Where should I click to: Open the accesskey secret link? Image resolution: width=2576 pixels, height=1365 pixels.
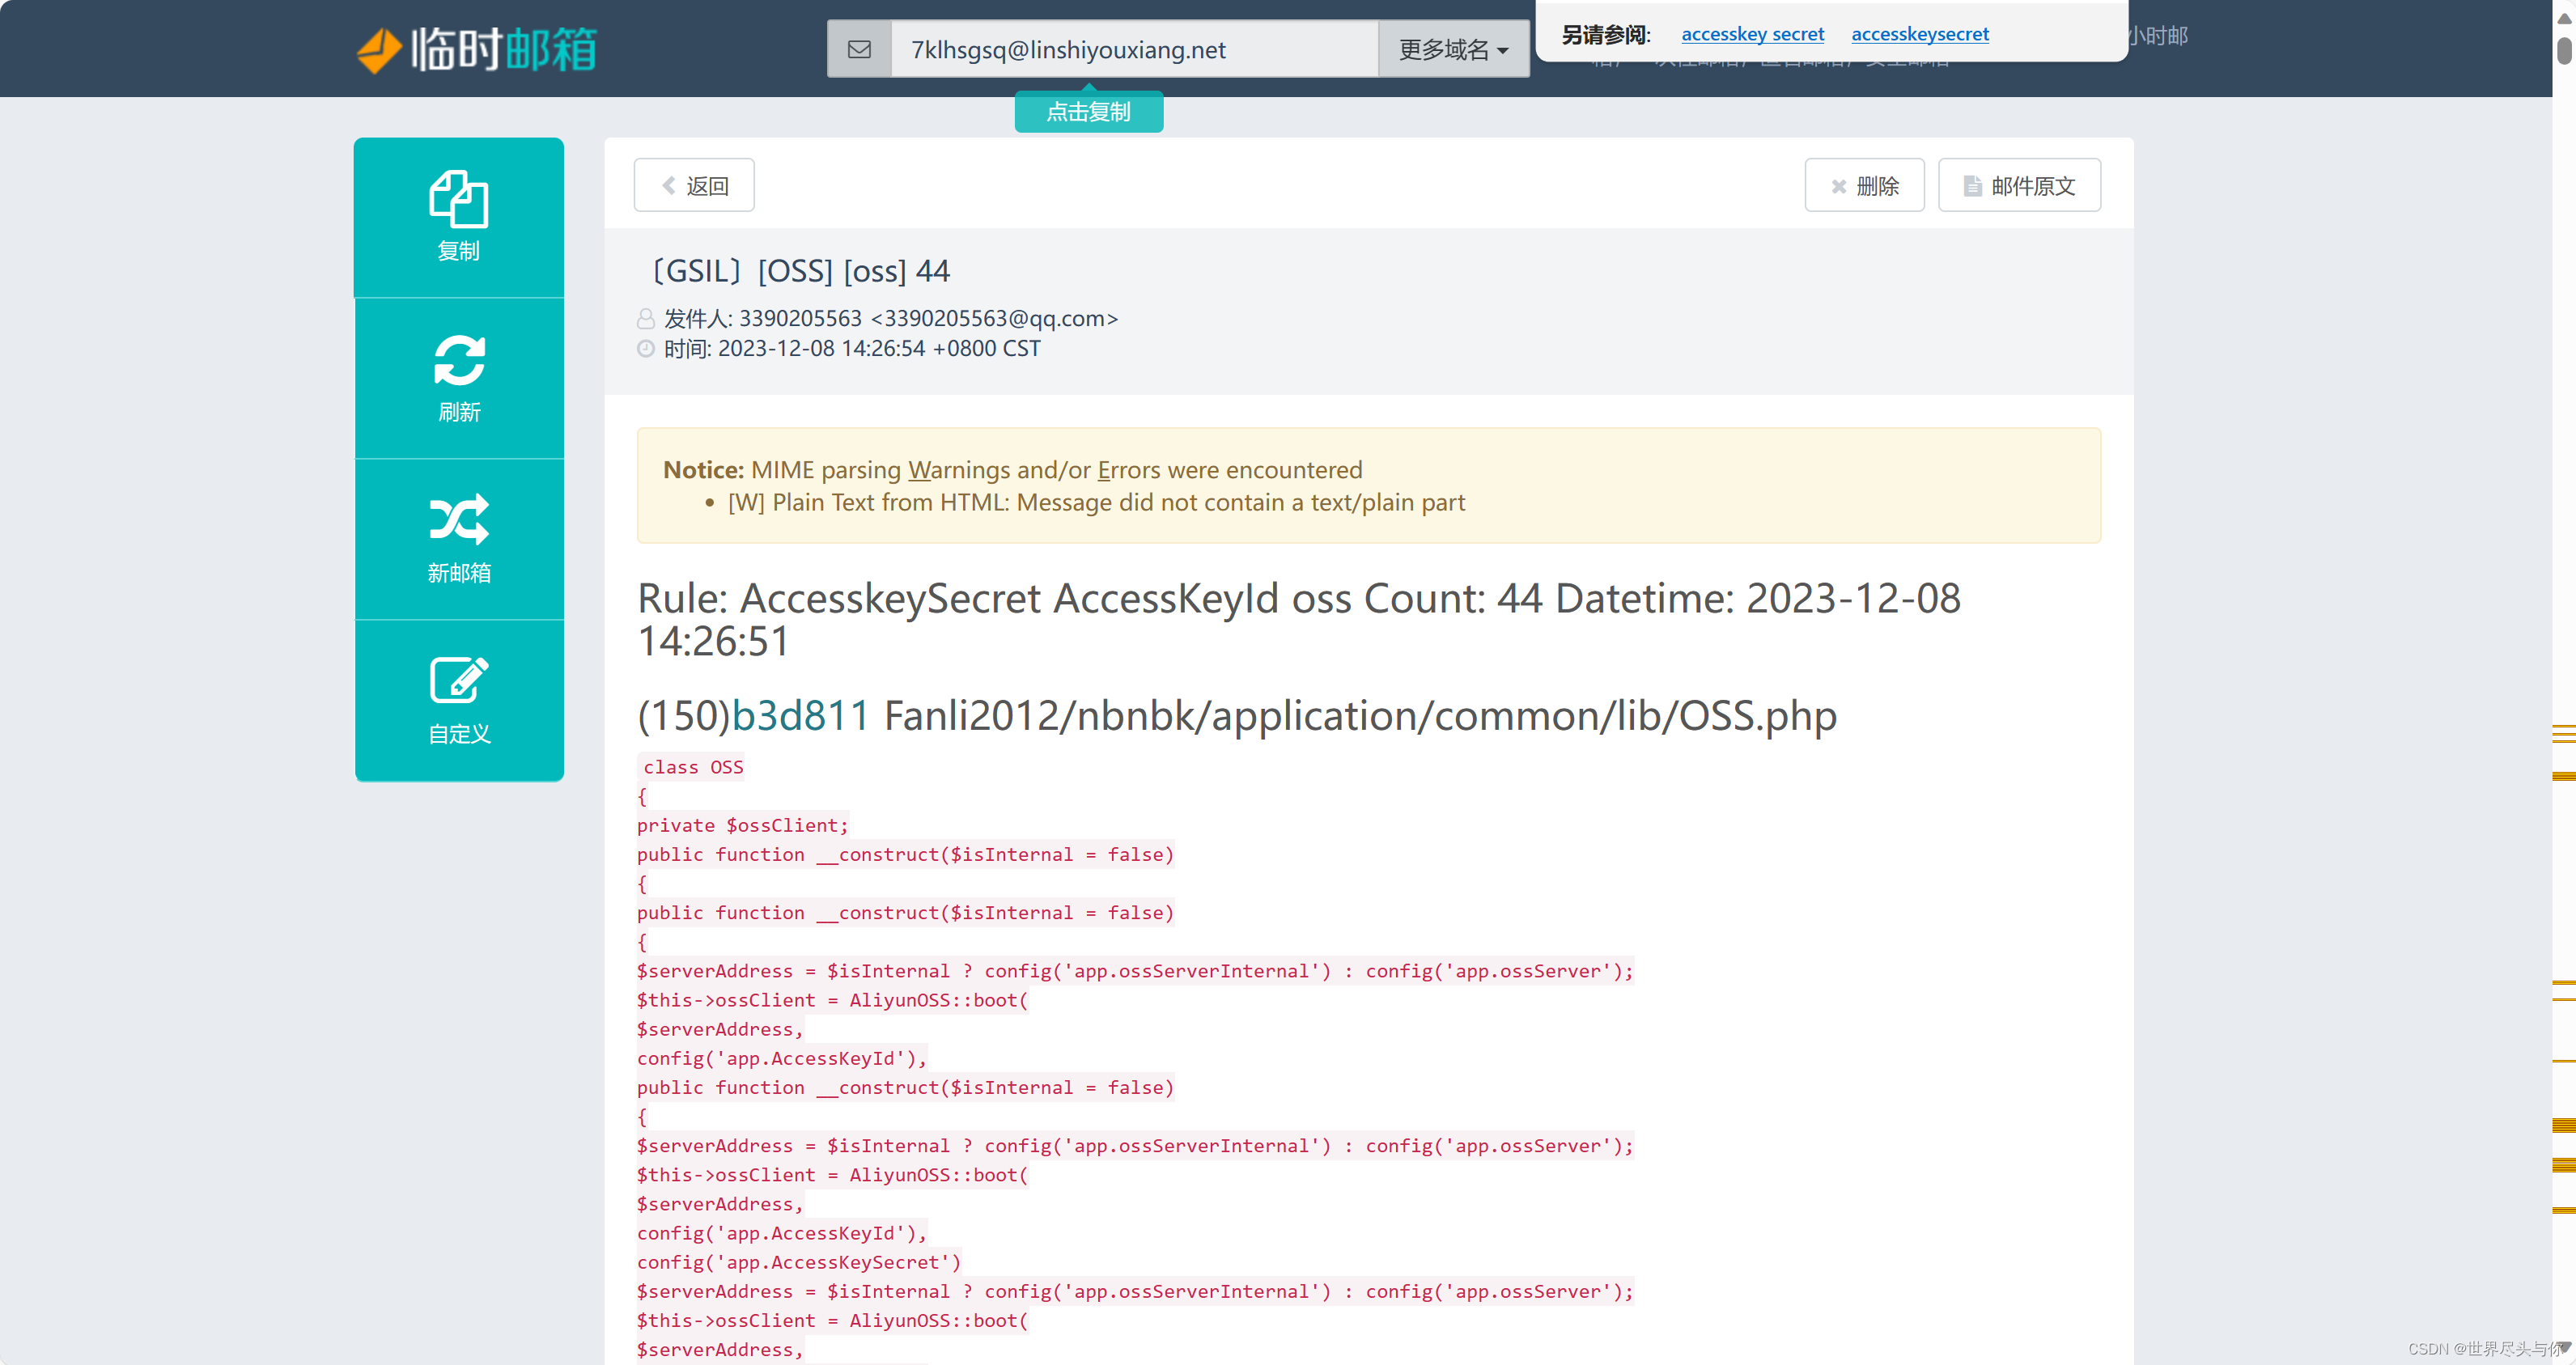1752,33
